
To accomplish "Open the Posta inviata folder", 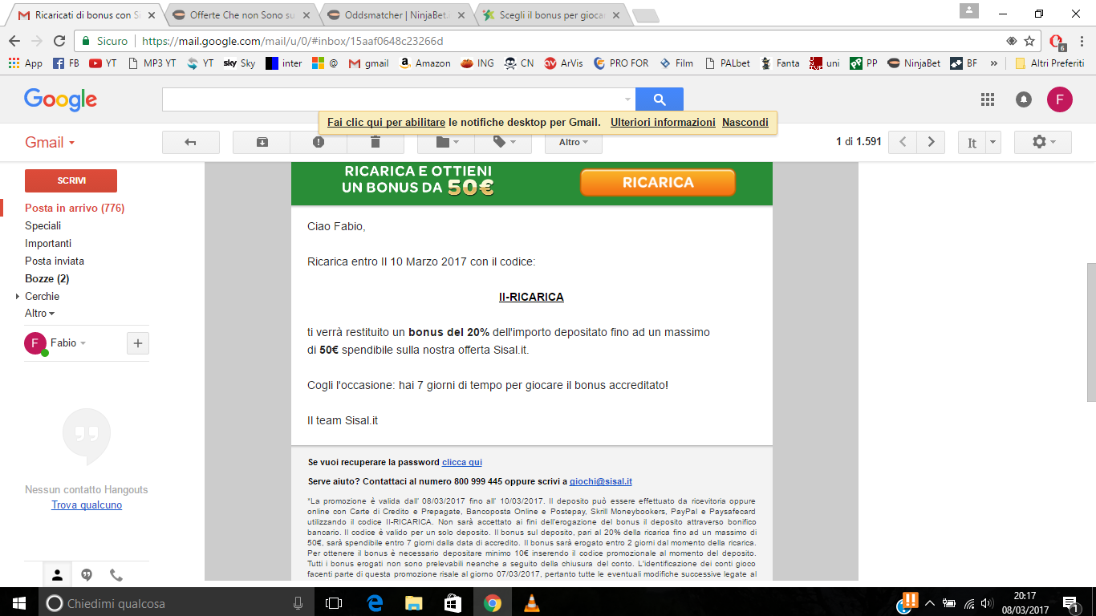I will coord(55,261).
